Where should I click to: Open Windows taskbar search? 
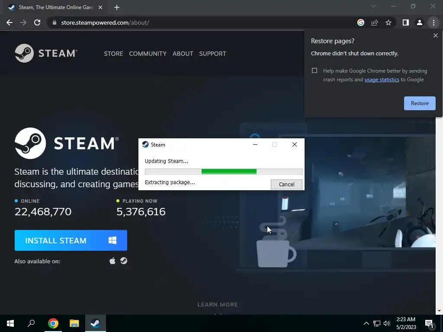(31, 323)
